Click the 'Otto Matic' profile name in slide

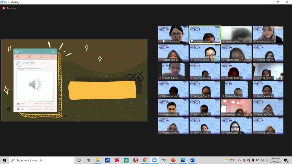pyautogui.click(x=29, y=63)
